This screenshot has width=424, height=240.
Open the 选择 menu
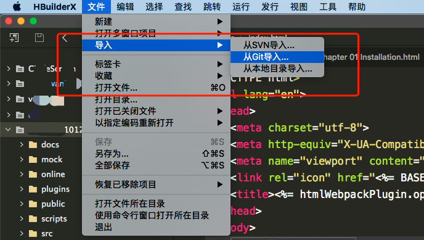point(154,7)
